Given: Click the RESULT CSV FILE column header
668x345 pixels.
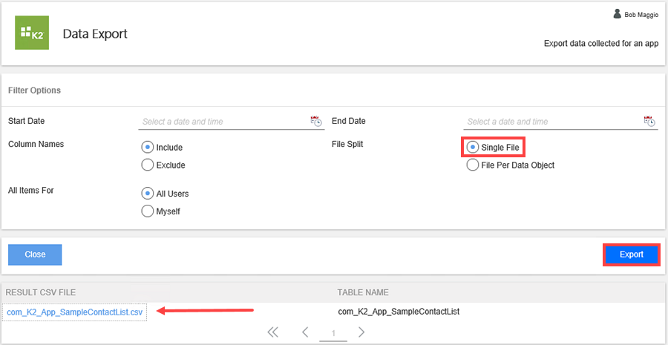Looking at the screenshot, I should click(42, 292).
